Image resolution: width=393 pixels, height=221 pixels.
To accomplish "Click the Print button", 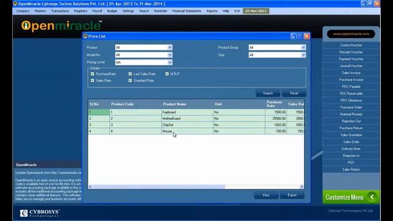I will point(266,195).
